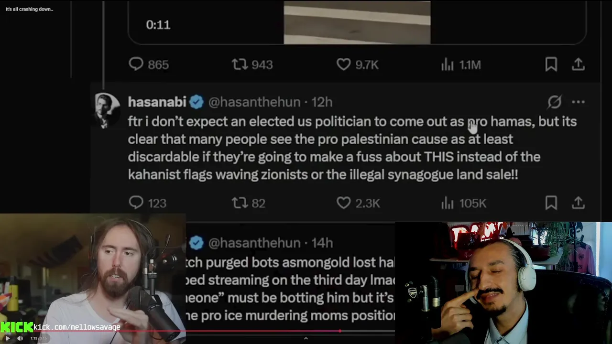Open the three-dot more menu on hasanabi tweet
Viewport: 612px width, 344px height.
pyautogui.click(x=578, y=102)
